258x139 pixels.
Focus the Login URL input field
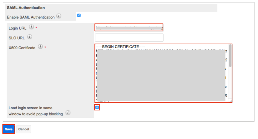point(129,27)
